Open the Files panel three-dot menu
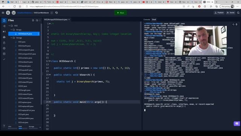 40,20
